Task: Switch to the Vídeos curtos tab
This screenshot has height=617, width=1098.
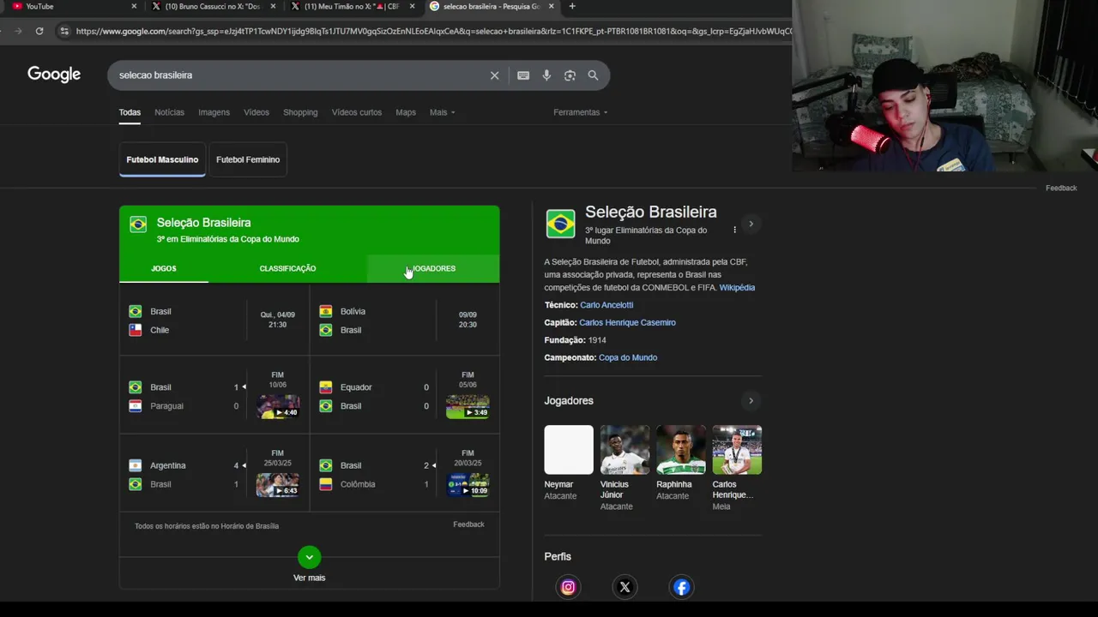Action: 357,112
